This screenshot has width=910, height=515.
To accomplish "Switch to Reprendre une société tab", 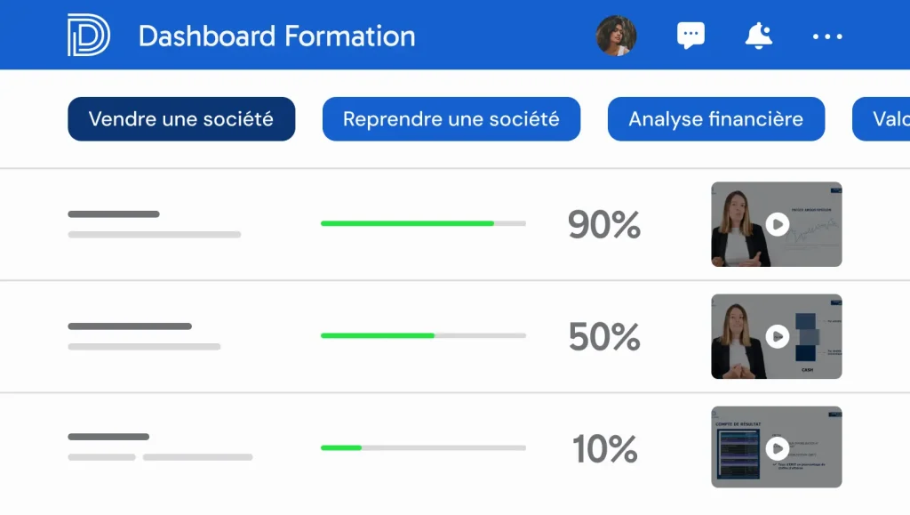I will [x=451, y=119].
